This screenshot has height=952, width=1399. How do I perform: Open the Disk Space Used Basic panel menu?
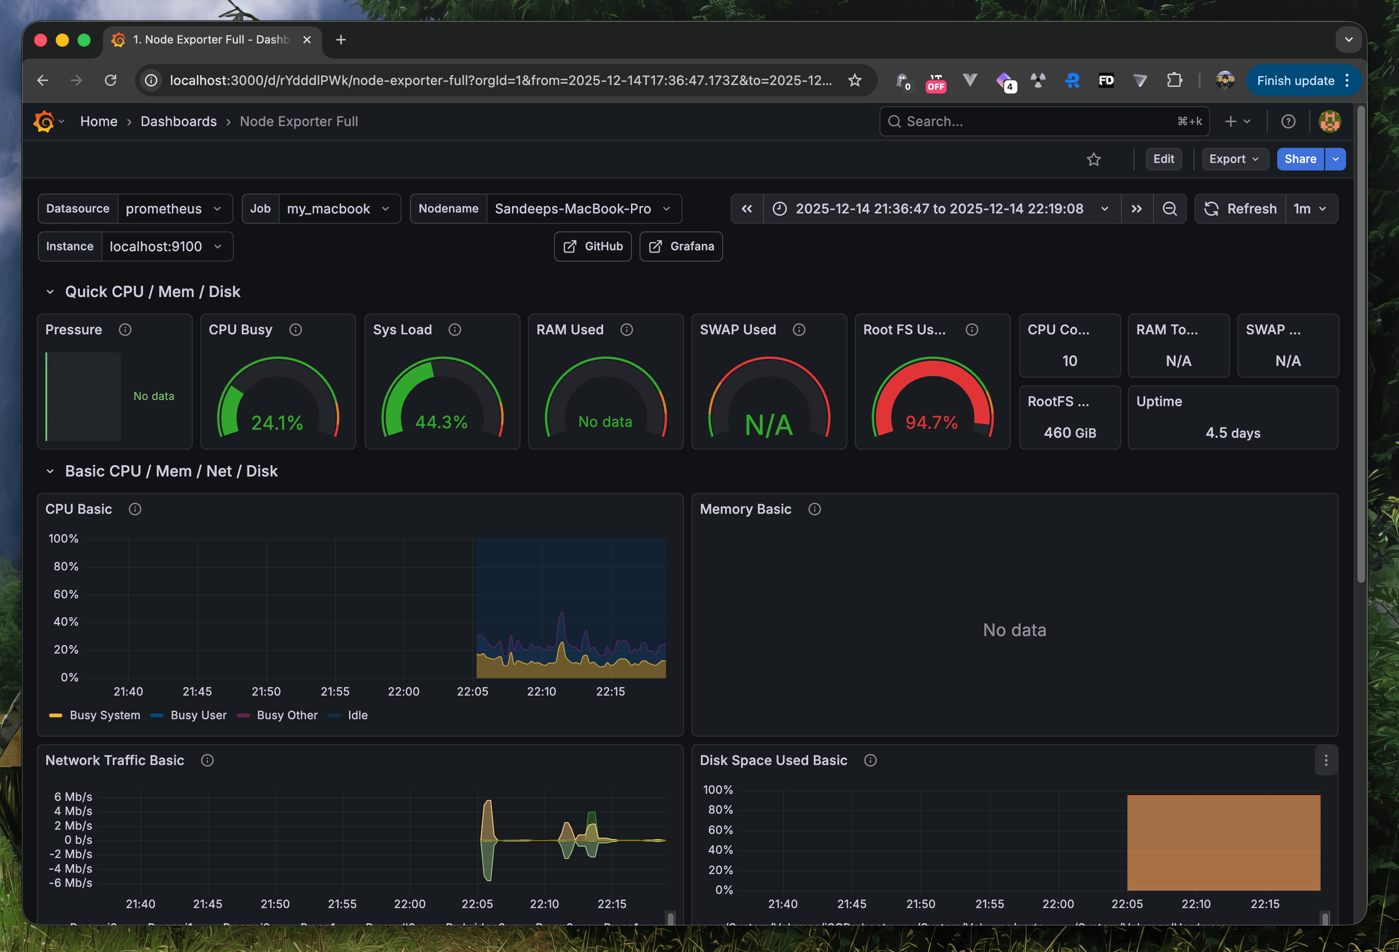(1326, 761)
